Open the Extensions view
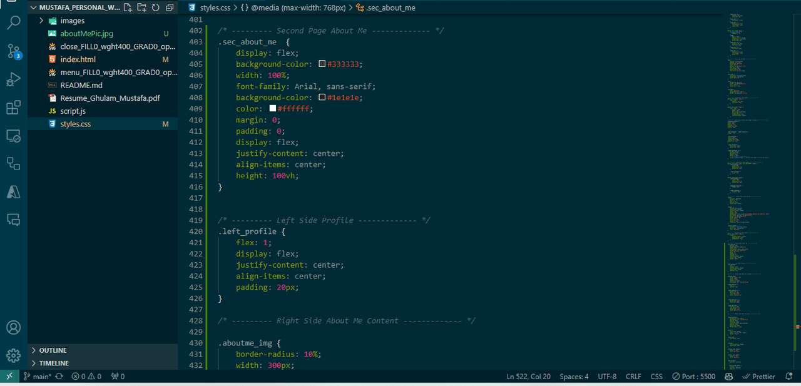Viewport: 801px width, 386px height. [14, 108]
